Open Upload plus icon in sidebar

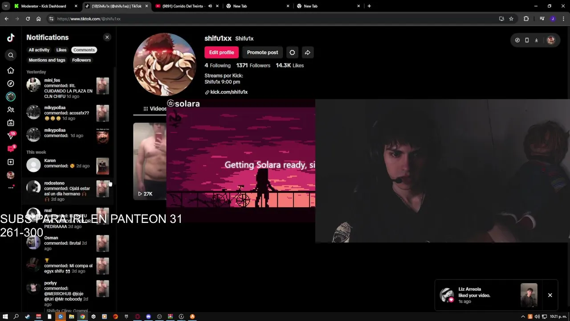coord(11,162)
